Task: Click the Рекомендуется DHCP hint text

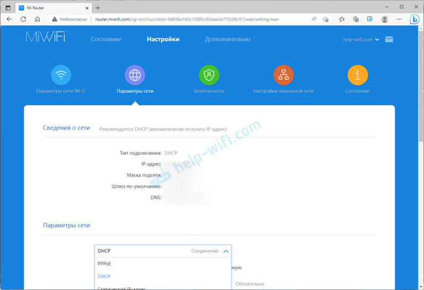Action: [163, 129]
